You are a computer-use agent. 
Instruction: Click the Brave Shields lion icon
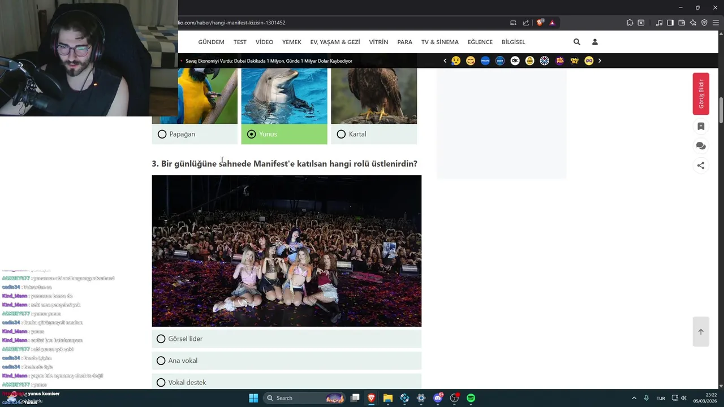540,23
